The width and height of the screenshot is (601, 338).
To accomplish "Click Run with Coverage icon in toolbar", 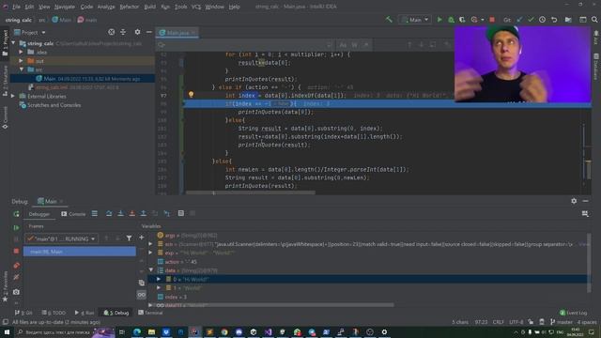I will [x=462, y=20].
